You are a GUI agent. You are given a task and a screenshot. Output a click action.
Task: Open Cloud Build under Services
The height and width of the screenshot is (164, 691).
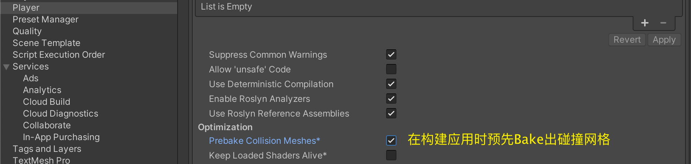coord(47,102)
